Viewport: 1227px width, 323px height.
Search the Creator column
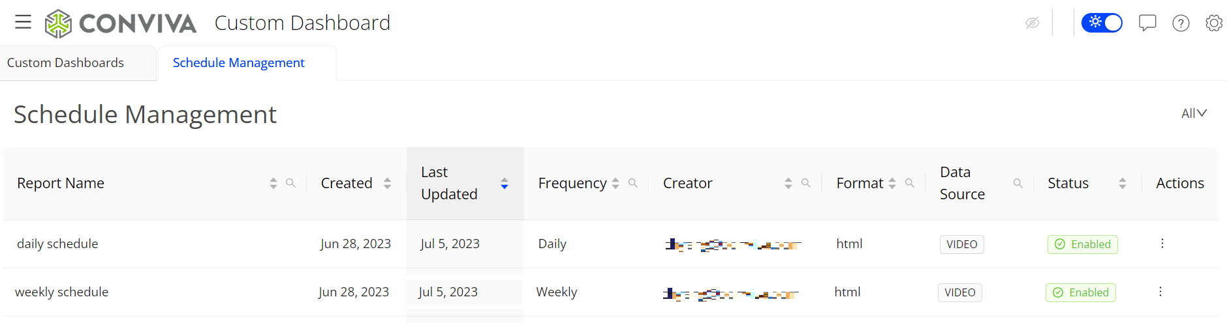[806, 184]
